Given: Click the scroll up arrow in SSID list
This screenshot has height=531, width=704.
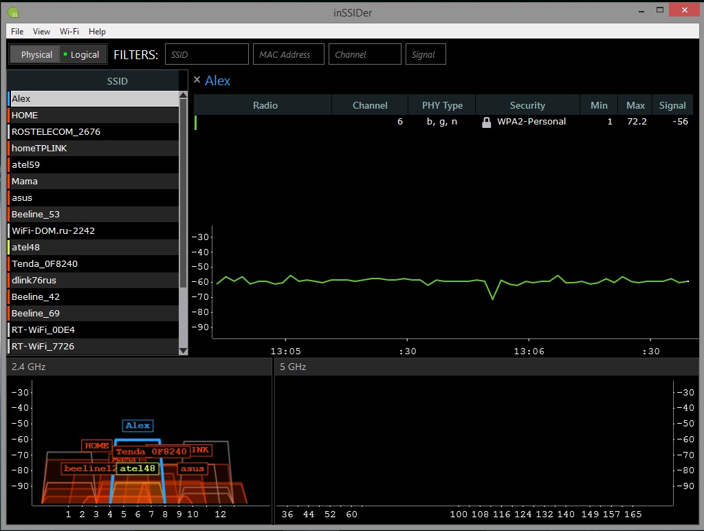Looking at the screenshot, I should [183, 95].
